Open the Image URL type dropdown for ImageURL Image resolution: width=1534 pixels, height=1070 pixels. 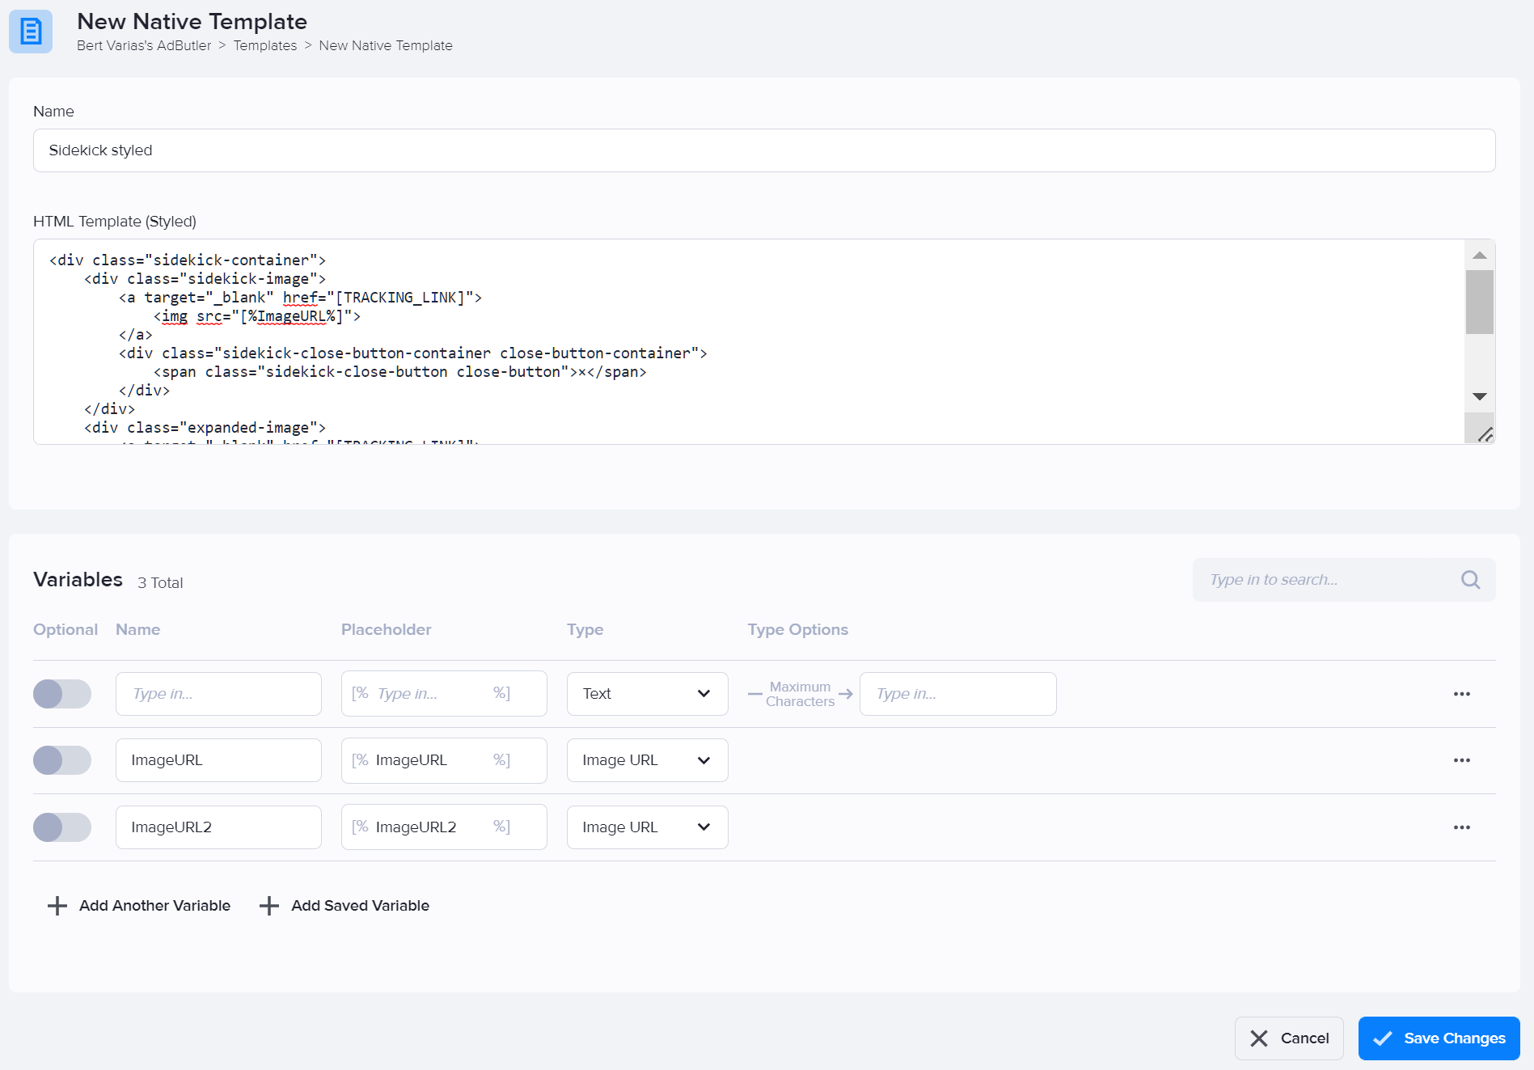(x=646, y=759)
